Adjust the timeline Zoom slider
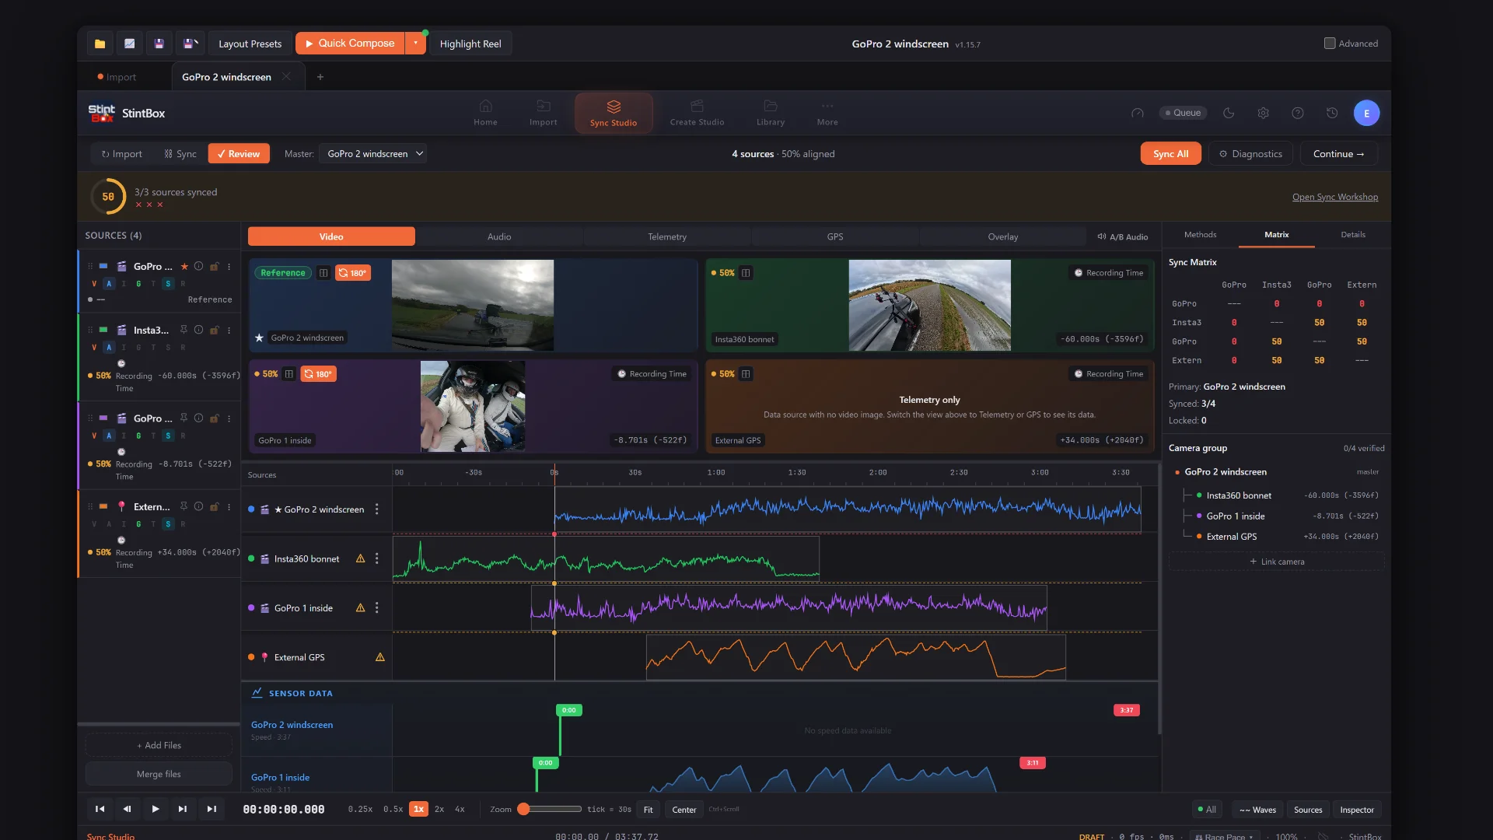1493x840 pixels. click(551, 810)
